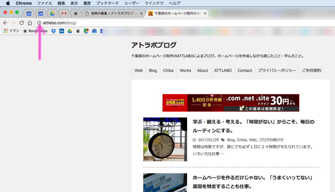Open the Chiba category tag on first post

tap(242, 140)
